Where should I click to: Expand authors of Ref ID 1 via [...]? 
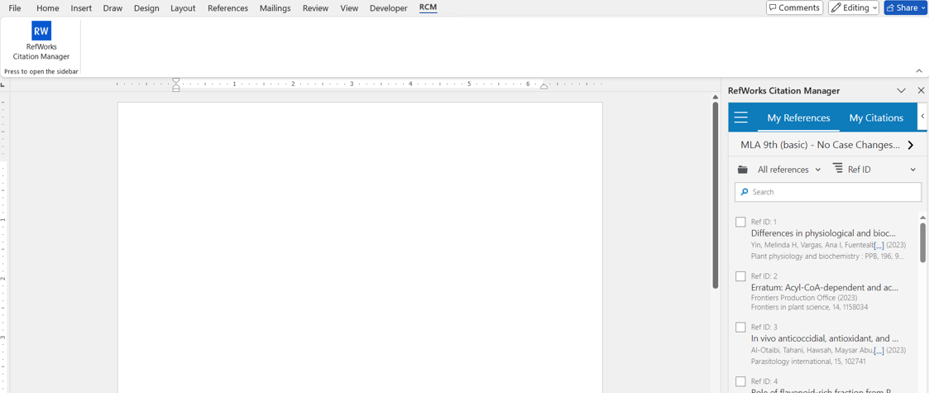pyautogui.click(x=879, y=245)
